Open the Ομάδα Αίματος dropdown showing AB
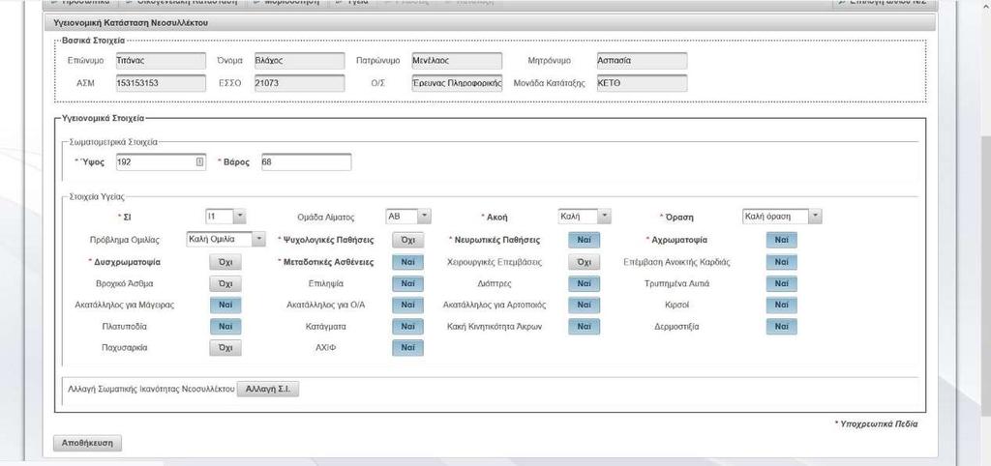 point(408,217)
